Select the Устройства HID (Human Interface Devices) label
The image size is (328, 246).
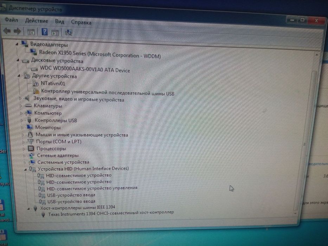point(83,169)
